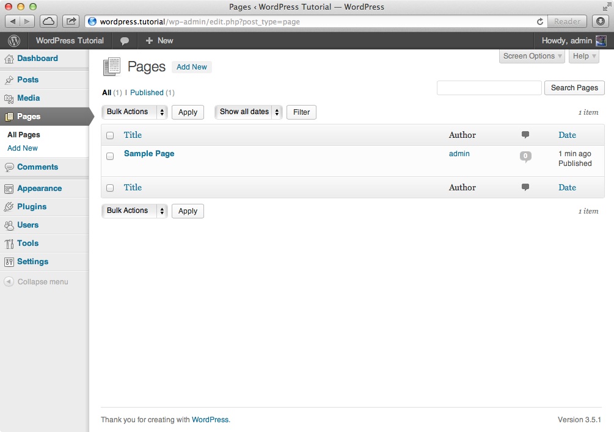The height and width of the screenshot is (432, 614).
Task: Click the bottom Apply button
Action: [x=188, y=211]
